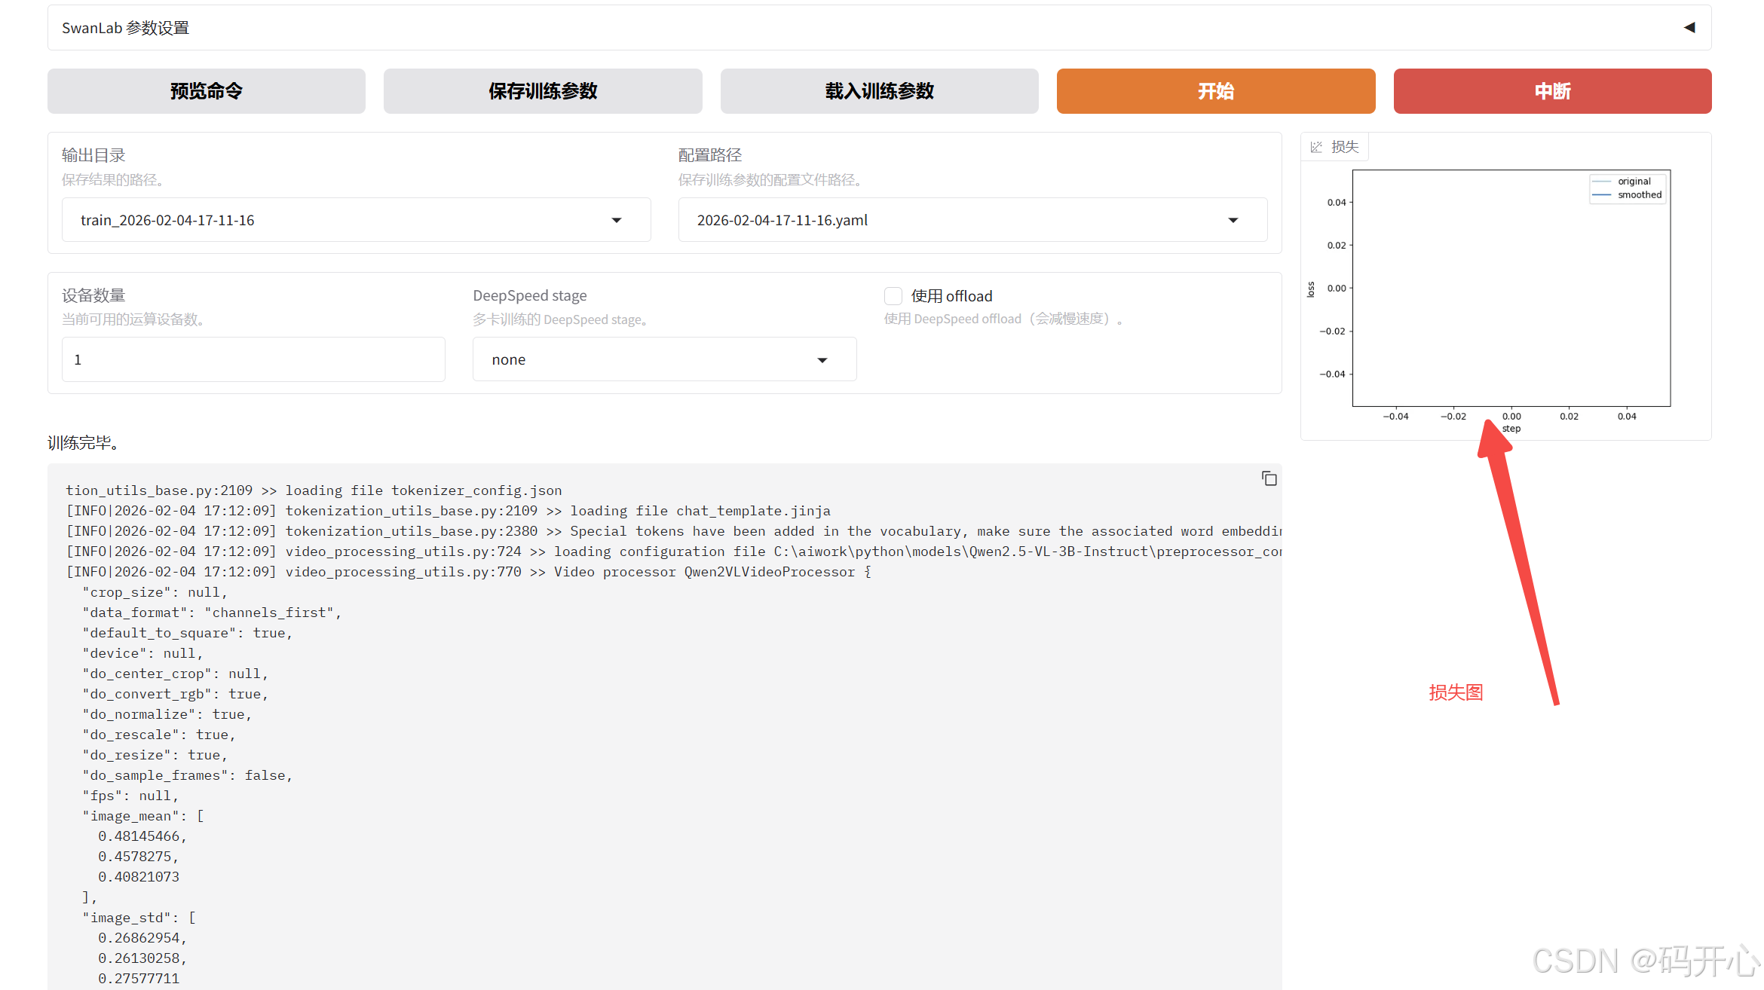Viewport: 1764px width, 990px height.
Task: Open DeepSpeed stage dropdown arrow
Action: tap(822, 360)
